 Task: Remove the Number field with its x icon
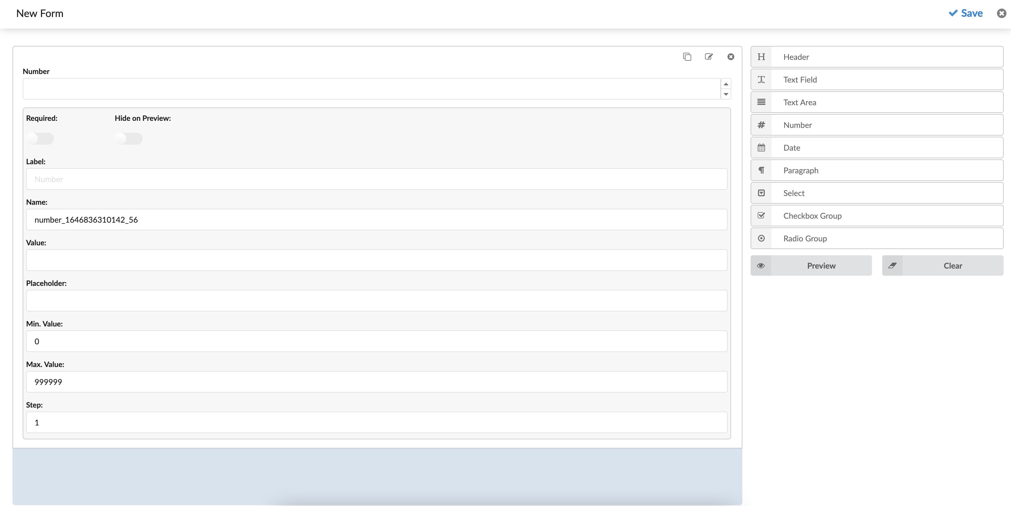(x=730, y=57)
